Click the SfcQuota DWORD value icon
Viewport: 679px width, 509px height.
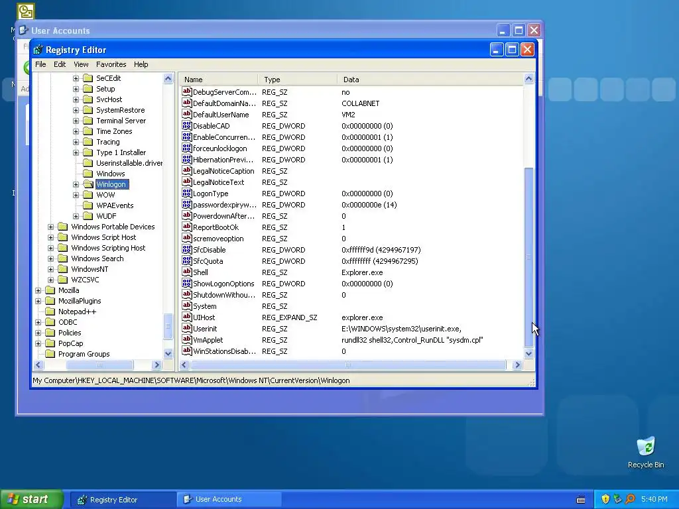coord(186,260)
